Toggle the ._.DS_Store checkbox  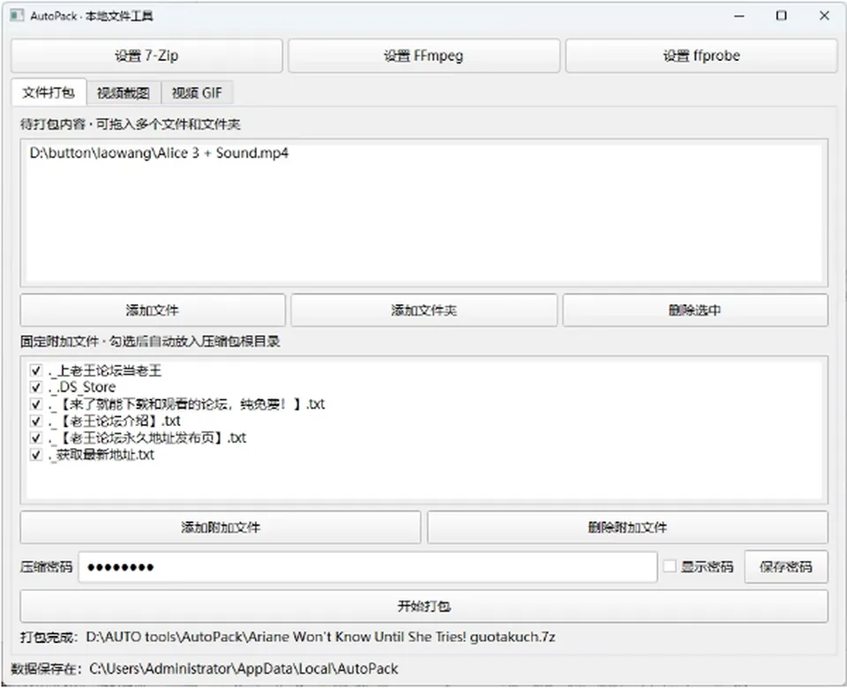point(35,387)
